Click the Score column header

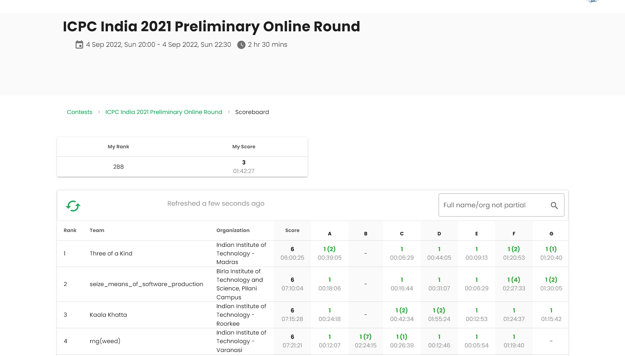click(292, 230)
